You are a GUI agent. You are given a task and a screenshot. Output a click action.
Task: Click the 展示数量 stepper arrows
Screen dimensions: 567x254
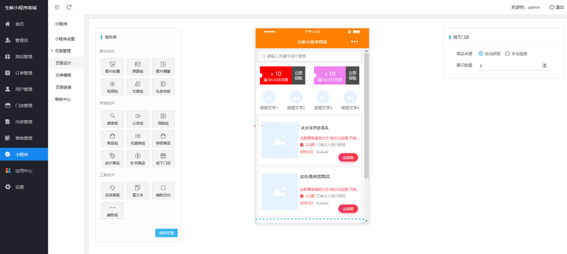(x=545, y=65)
